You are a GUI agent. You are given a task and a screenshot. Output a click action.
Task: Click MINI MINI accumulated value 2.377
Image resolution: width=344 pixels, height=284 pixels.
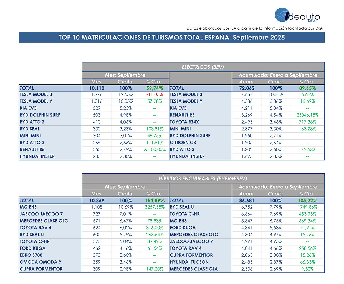[x=247, y=129]
